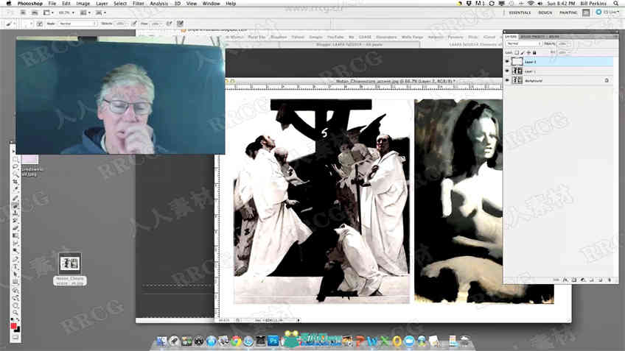Image resolution: width=625 pixels, height=351 pixels.
Task: Open the Image menu
Action: coord(83,4)
